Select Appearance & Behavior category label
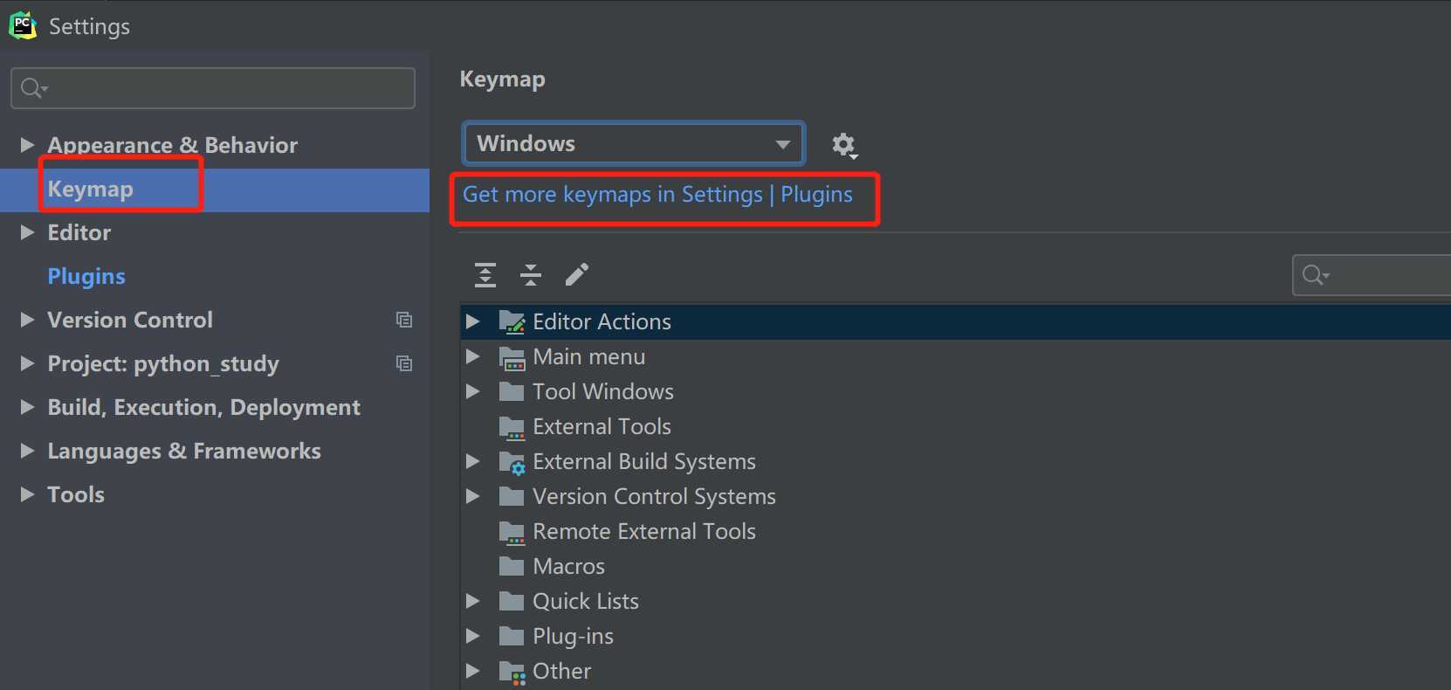This screenshot has width=1451, height=690. click(x=173, y=145)
